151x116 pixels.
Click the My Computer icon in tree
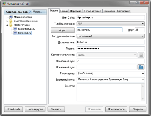pos(11,17)
